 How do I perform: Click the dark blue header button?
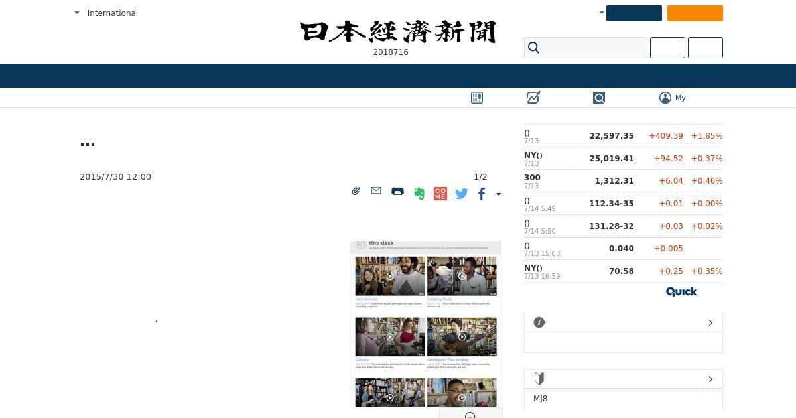click(x=634, y=13)
